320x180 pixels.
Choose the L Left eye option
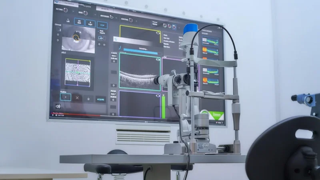point(68,20)
